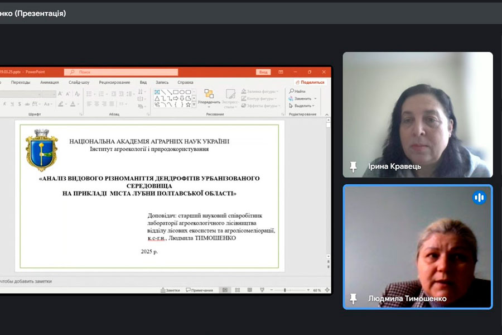Open the Transitions (Переходы) tab
The width and height of the screenshot is (502, 335).
(x=21, y=83)
